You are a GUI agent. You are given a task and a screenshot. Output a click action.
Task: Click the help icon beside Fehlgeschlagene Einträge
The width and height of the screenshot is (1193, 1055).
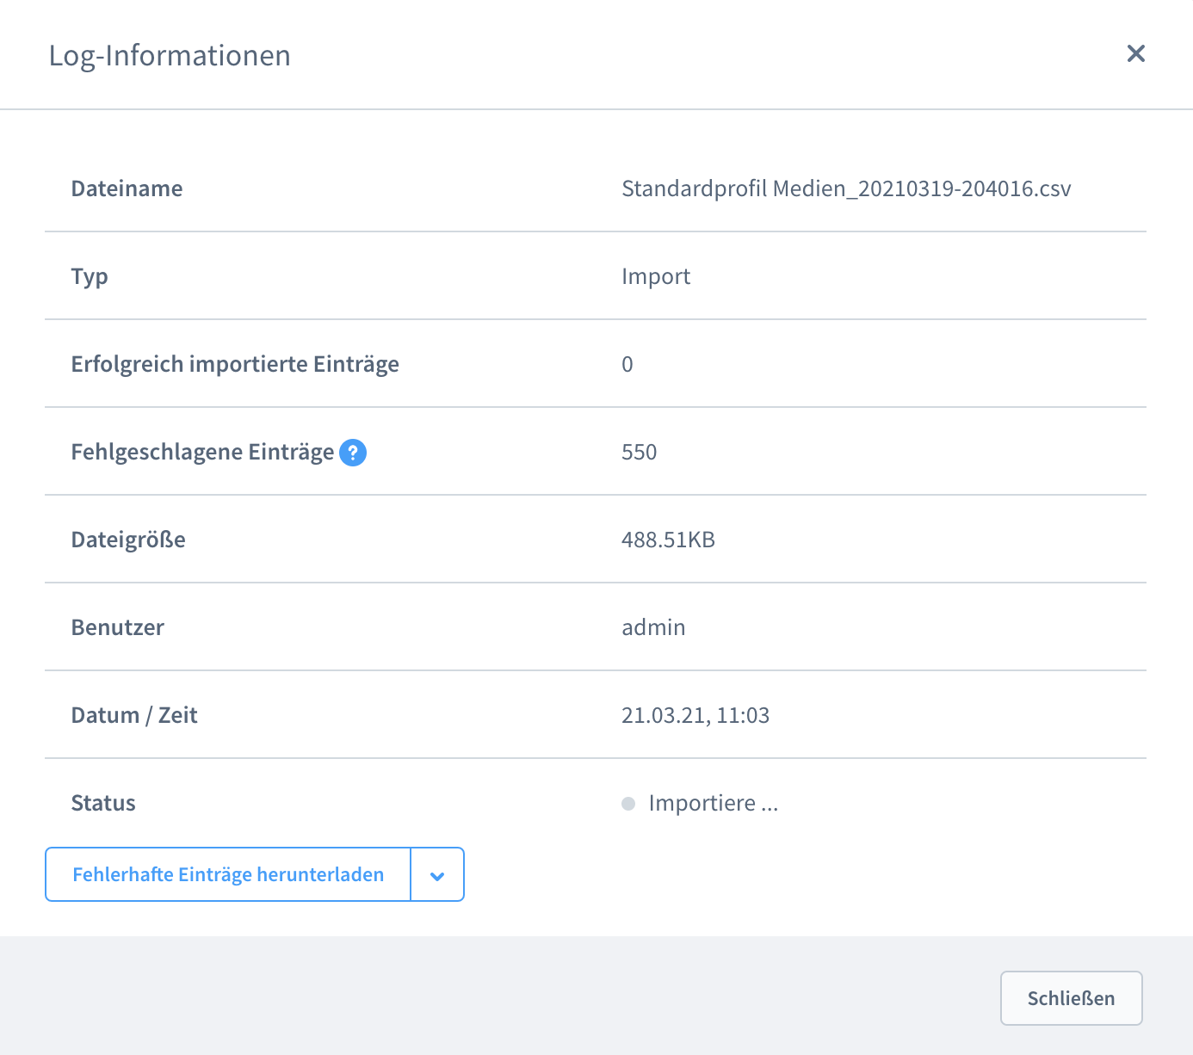(353, 452)
